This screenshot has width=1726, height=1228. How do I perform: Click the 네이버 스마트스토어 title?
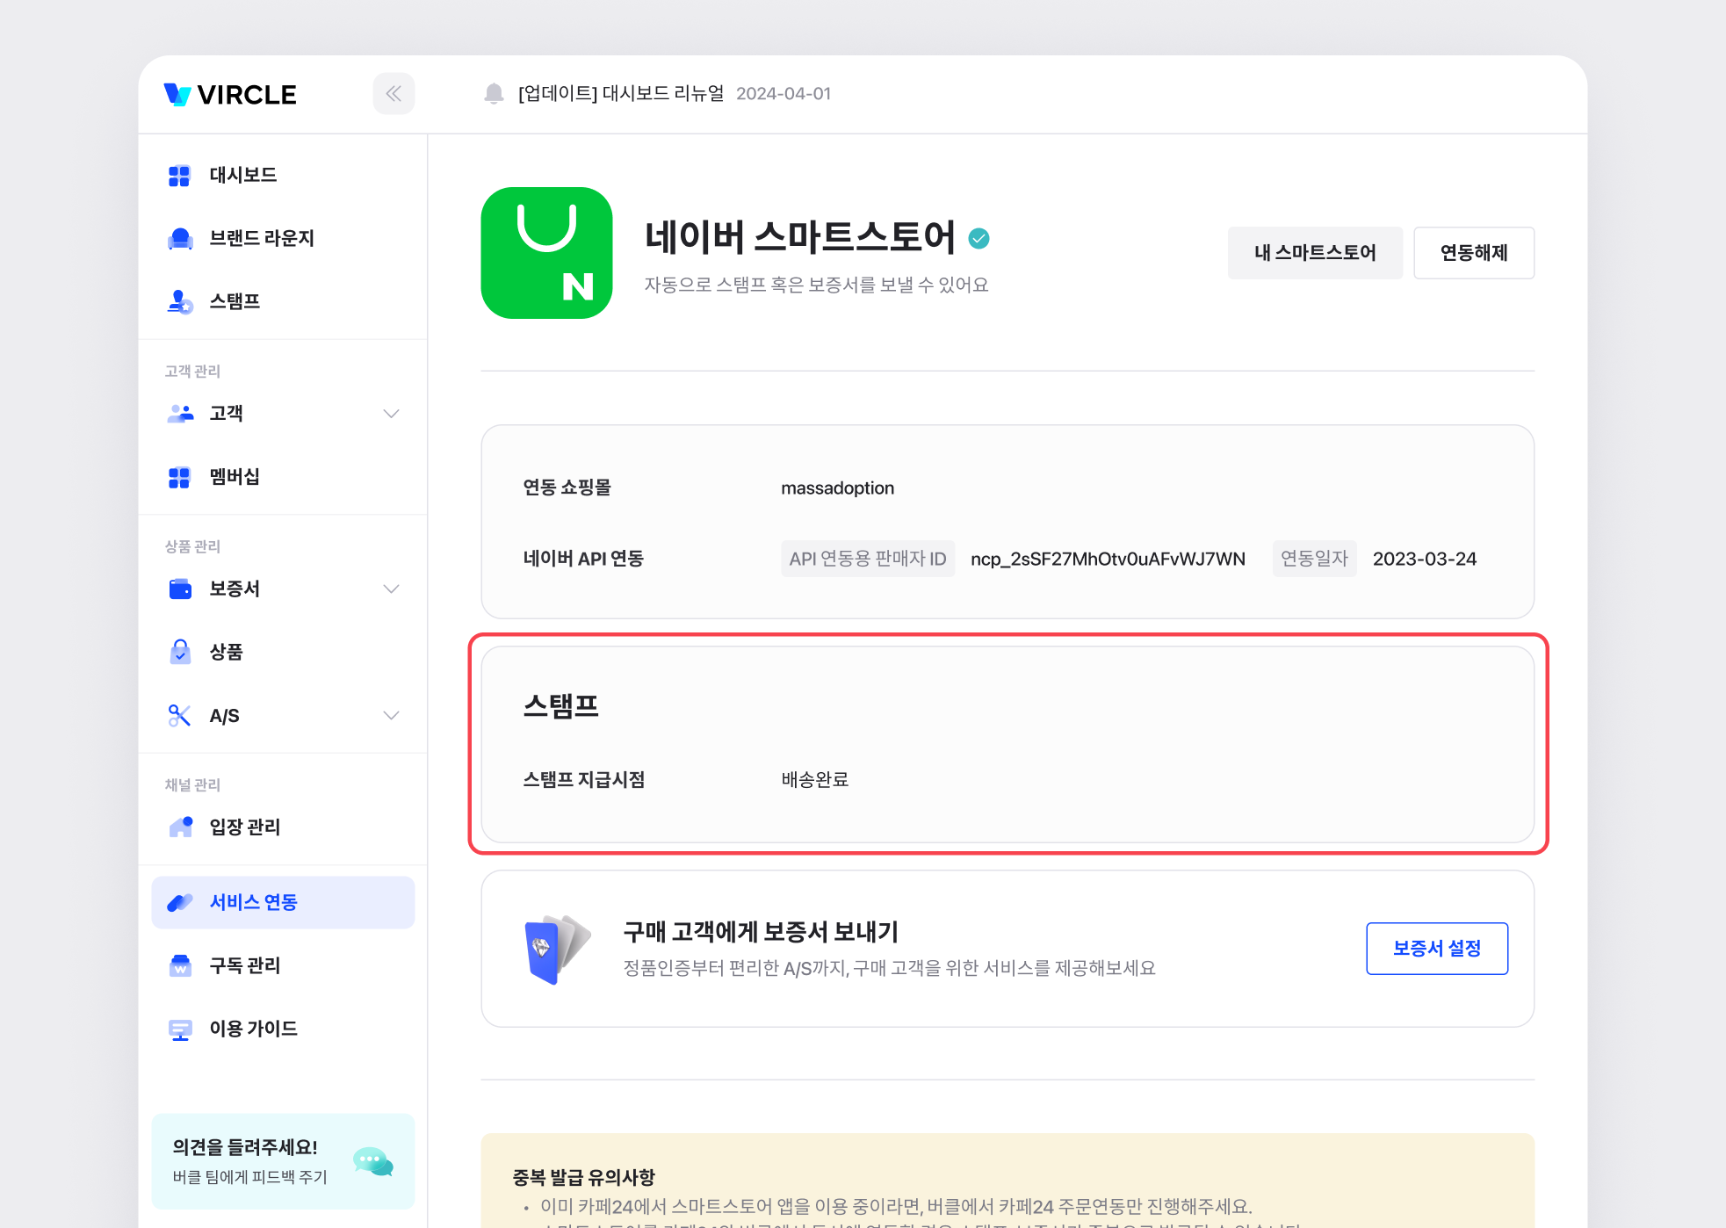(x=799, y=237)
